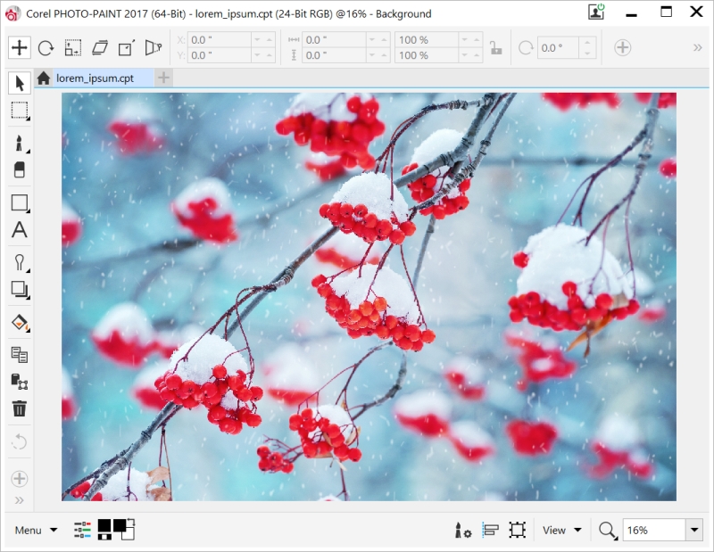The image size is (714, 552).
Task: Click the Rotate mode icon
Action: 46,48
